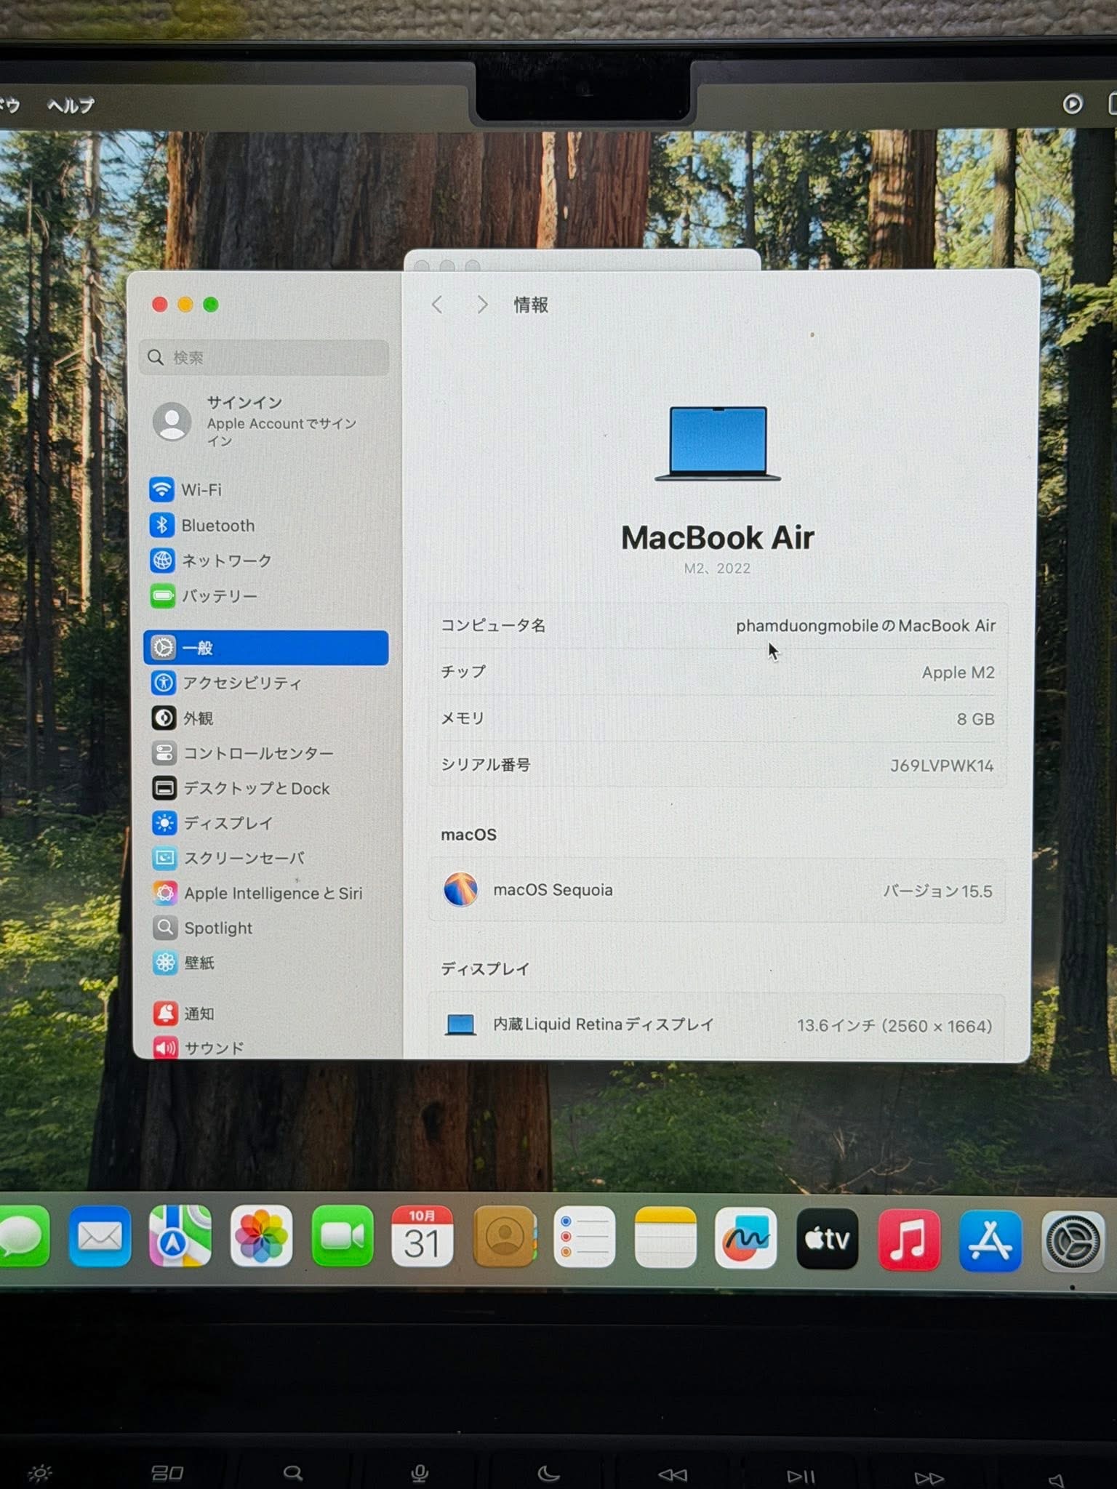Open Wi-Fi settings in sidebar

201,490
